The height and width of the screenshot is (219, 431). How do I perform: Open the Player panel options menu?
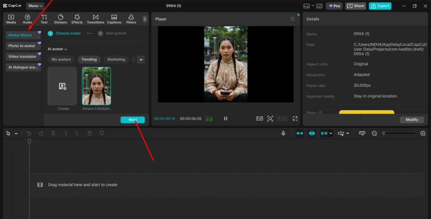pos(293,19)
